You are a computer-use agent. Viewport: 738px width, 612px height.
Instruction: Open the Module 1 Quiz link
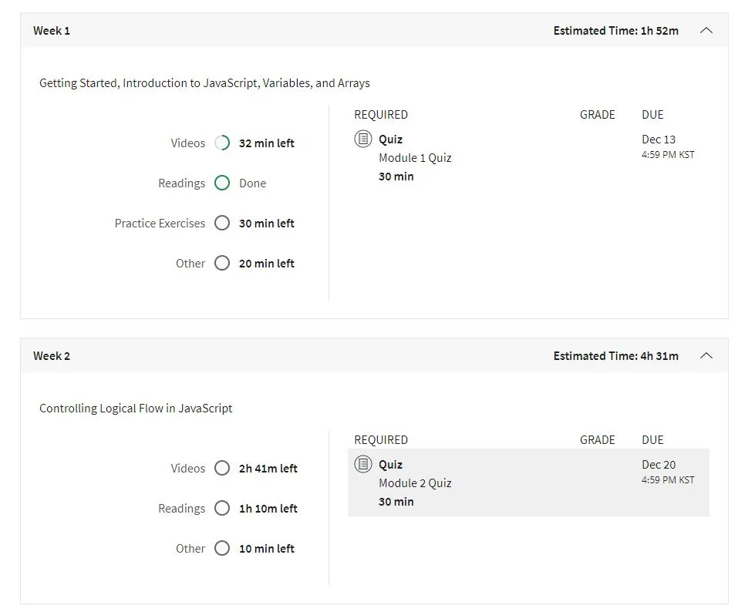[415, 158]
